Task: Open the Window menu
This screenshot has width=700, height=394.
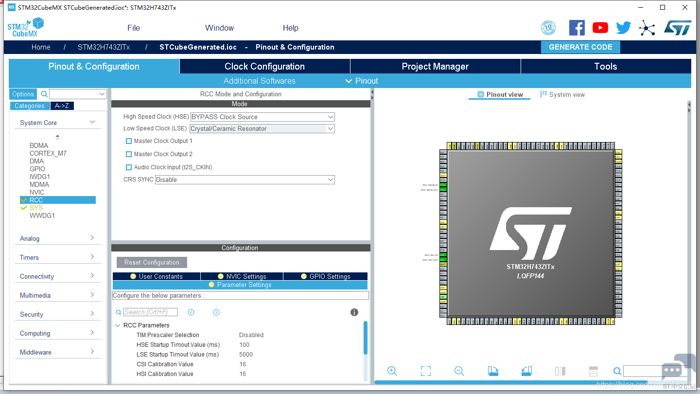Action: coord(219,28)
